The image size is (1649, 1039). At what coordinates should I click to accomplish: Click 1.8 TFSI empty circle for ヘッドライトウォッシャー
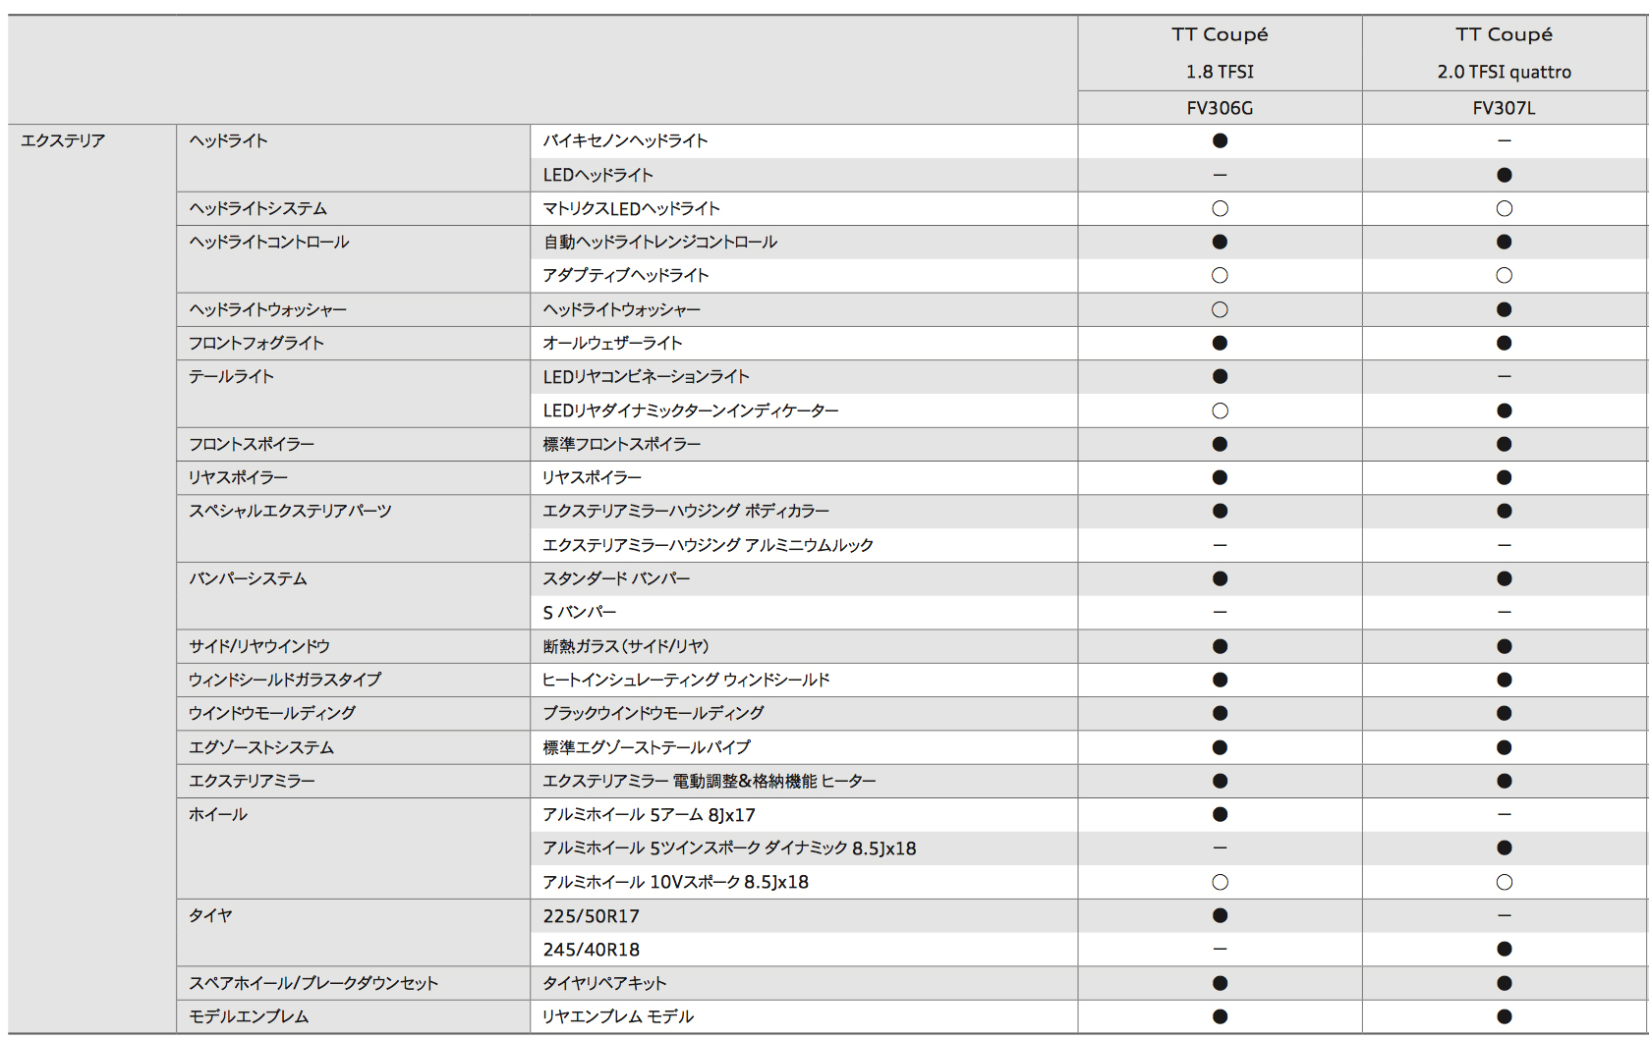pos(1220,309)
